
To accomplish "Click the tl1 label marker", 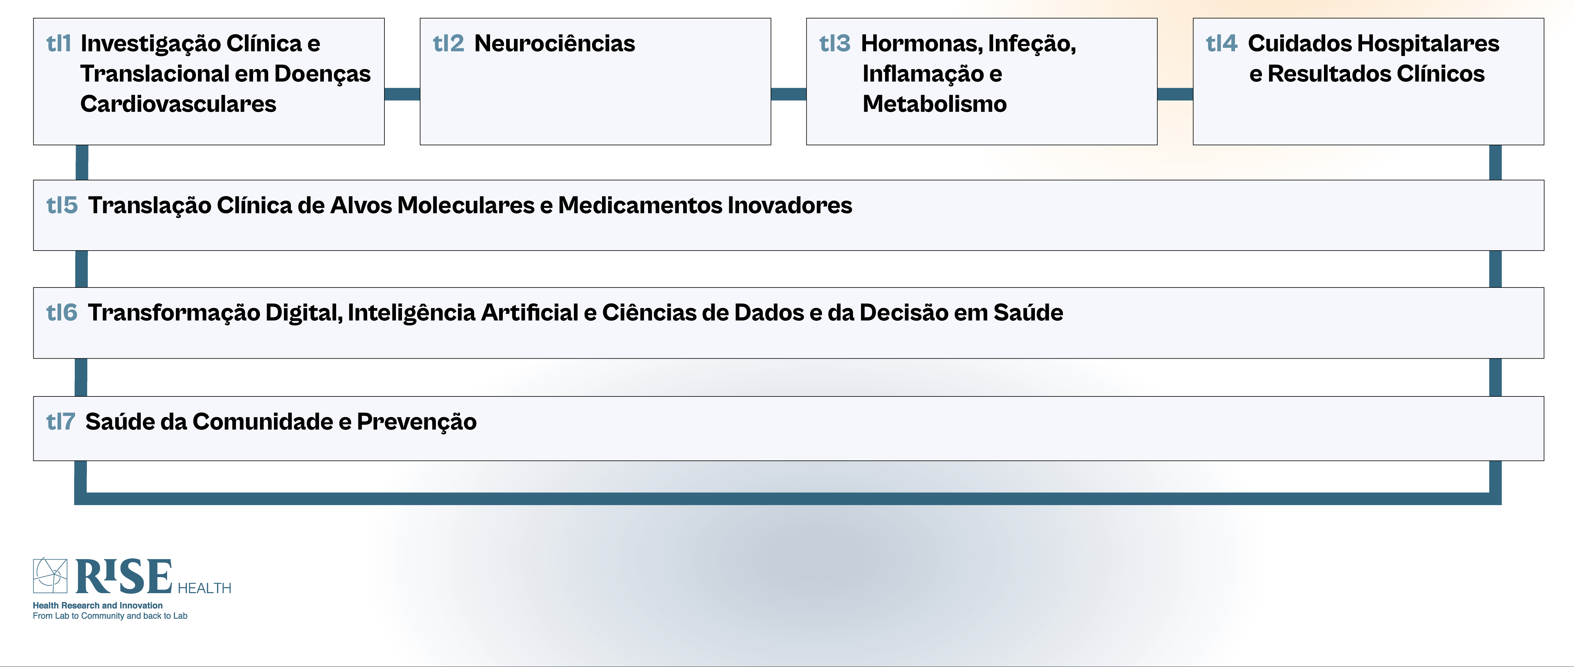I will [x=59, y=43].
